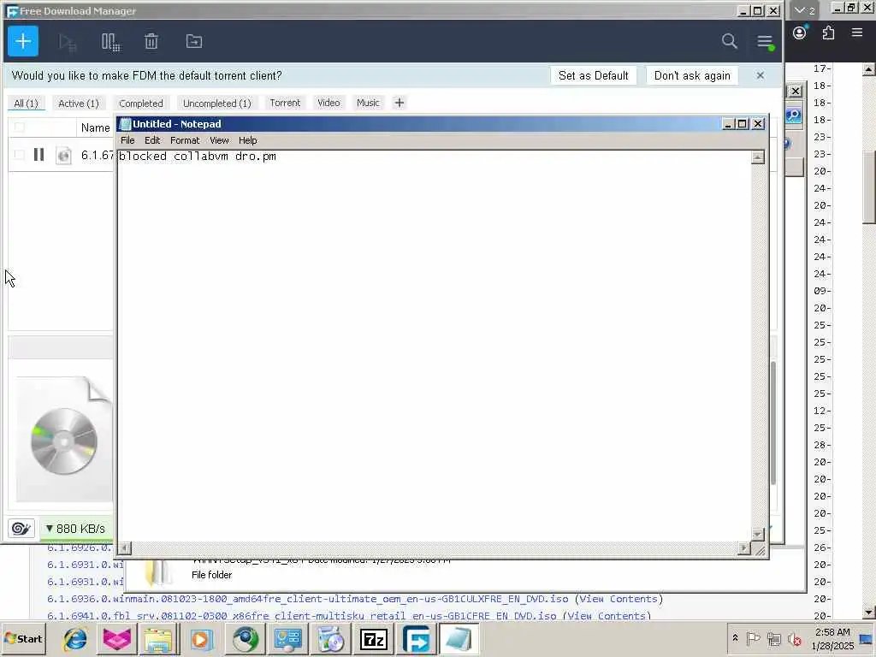Click browser page scrollbar down arrow
876x657 pixels.
[x=869, y=613]
